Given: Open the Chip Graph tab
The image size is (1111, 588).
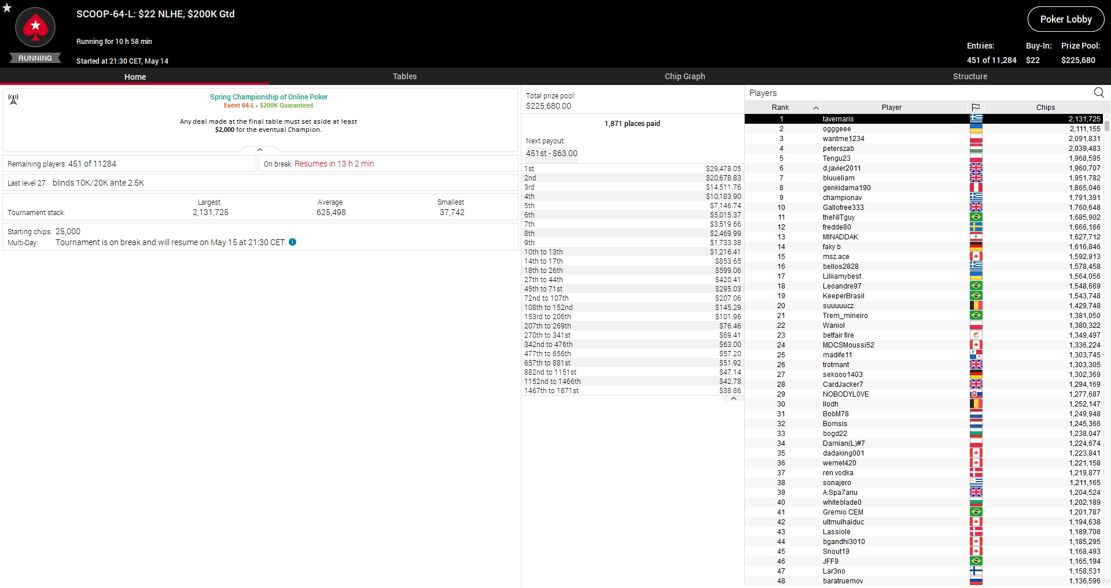Looking at the screenshot, I should tap(685, 76).
